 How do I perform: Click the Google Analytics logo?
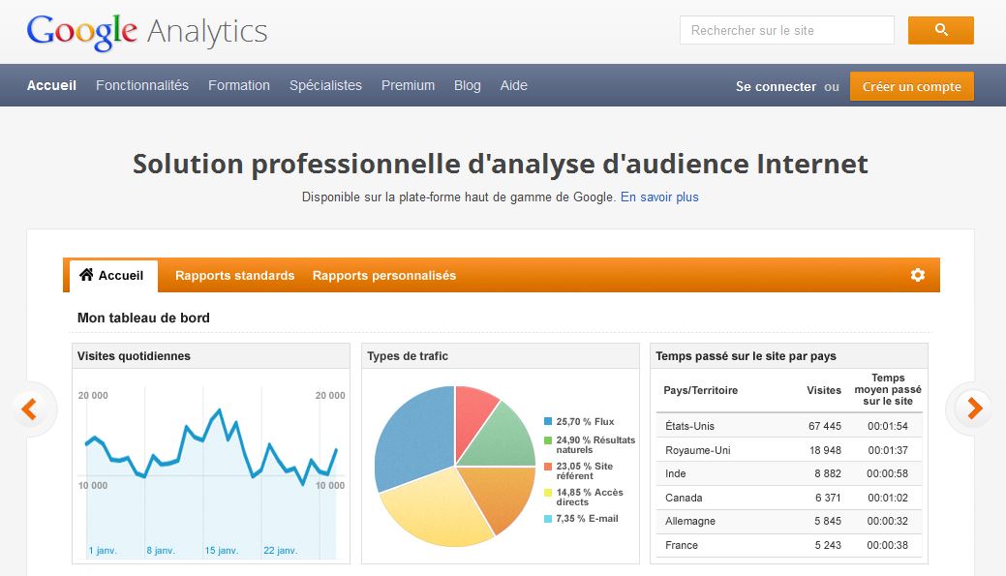147,31
